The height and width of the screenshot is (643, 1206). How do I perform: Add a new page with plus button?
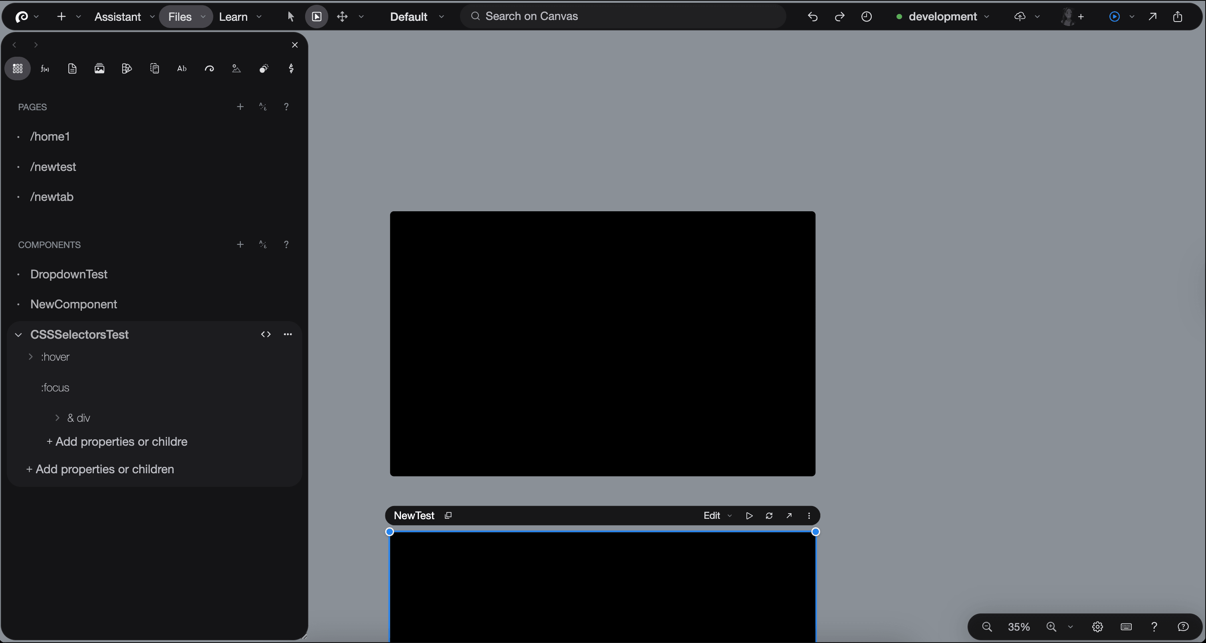tap(240, 107)
